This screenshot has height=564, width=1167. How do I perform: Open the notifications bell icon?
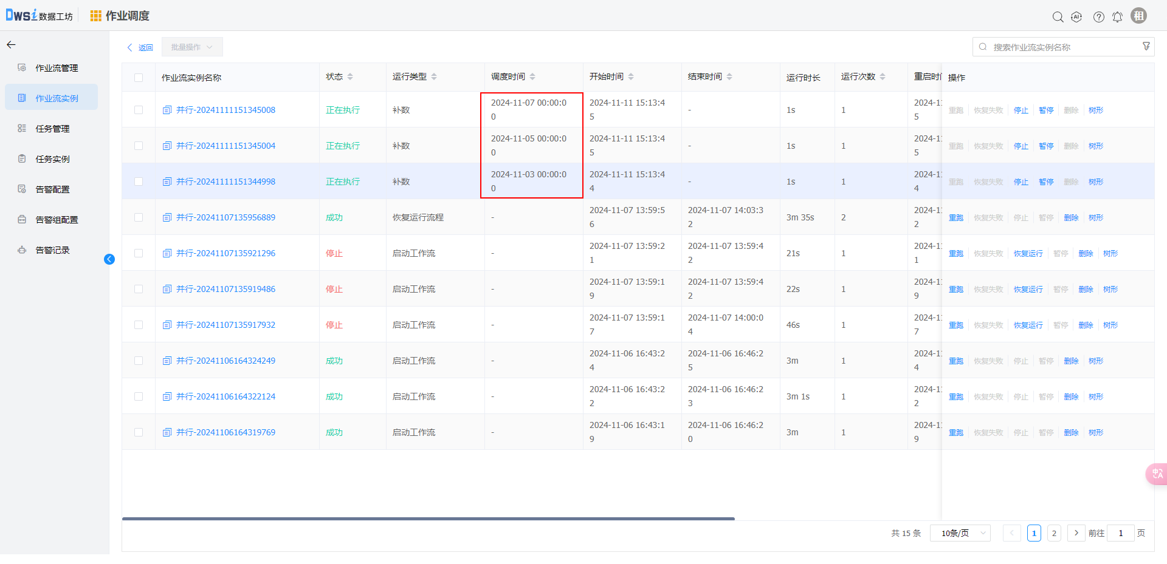click(1117, 17)
